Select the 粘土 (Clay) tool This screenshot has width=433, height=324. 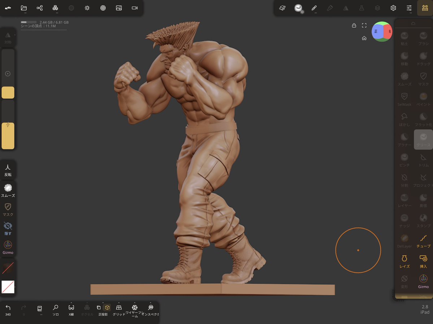point(404,38)
